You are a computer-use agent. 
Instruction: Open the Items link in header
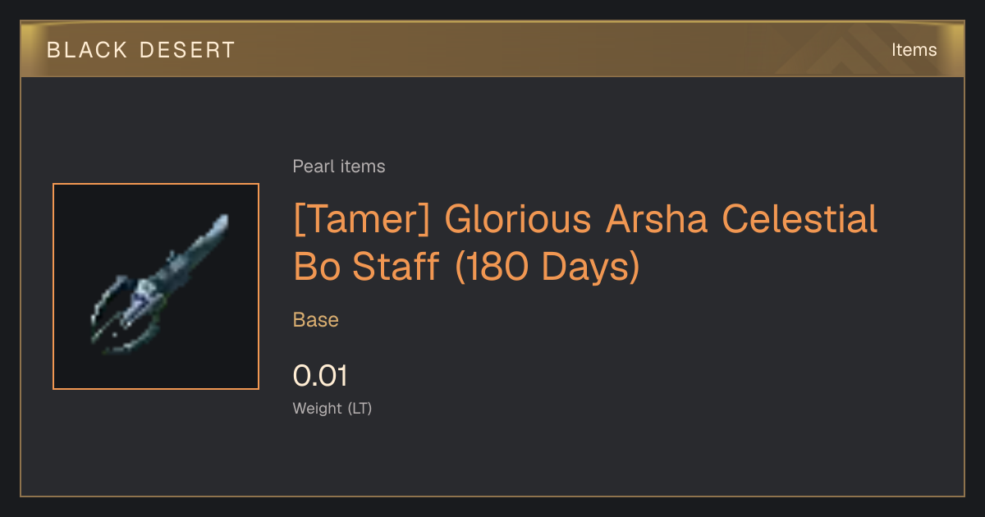coord(914,50)
